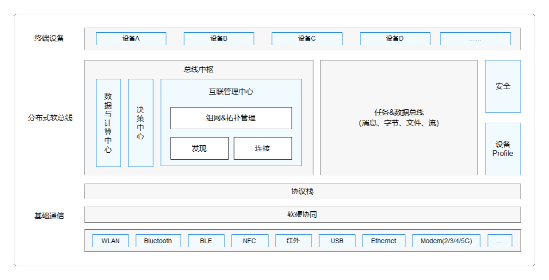This screenshot has width=549, height=280.
Task: Click the Bluetooth box
Action: pyautogui.click(x=158, y=241)
